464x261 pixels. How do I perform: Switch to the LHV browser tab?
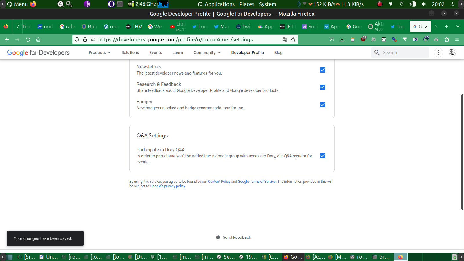[x=134, y=27]
